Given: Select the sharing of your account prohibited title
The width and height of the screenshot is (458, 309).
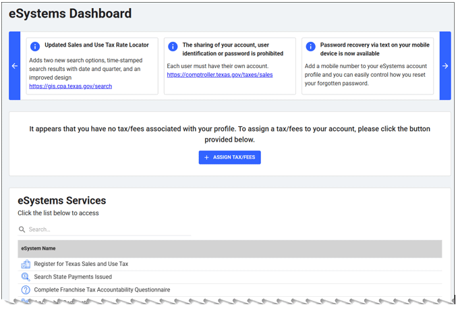Looking at the screenshot, I should click(x=233, y=49).
